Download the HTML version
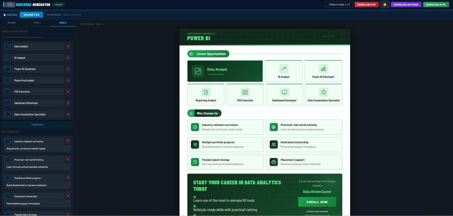 coord(436,5)
